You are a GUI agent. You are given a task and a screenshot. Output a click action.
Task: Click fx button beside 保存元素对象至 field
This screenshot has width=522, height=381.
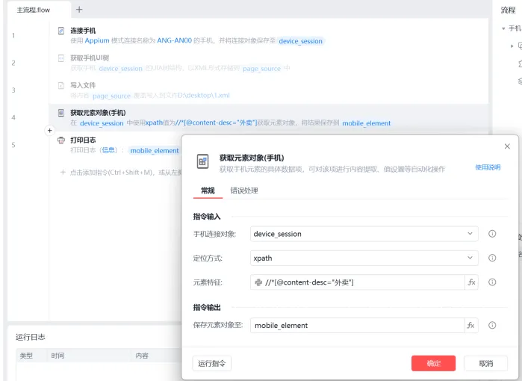(471, 326)
